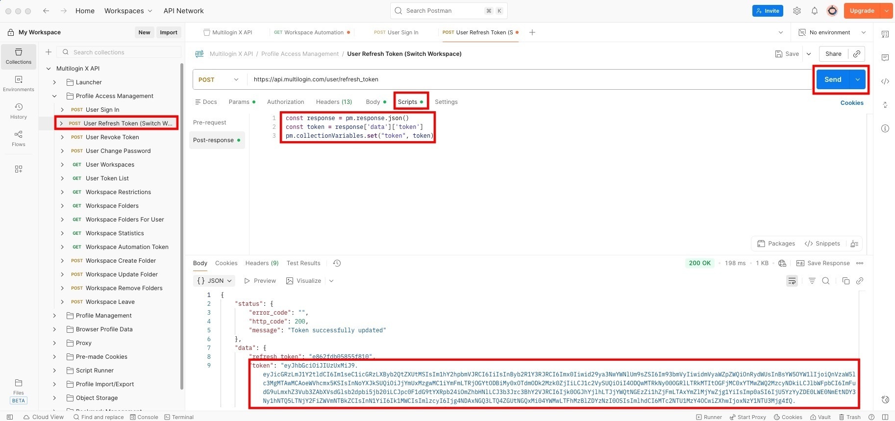The height and width of the screenshot is (421, 895).
Task: Switch to the Authorization tab
Action: point(286,102)
